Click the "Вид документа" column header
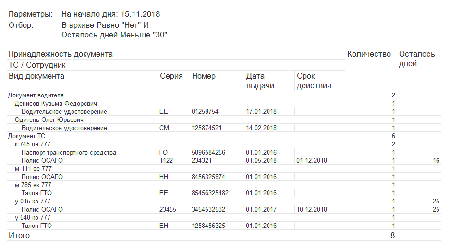The width and height of the screenshot is (450, 250). 36,76
